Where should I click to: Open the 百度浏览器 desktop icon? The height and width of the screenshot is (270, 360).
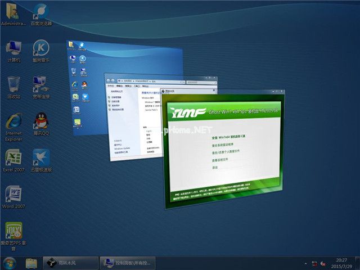[x=40, y=12]
